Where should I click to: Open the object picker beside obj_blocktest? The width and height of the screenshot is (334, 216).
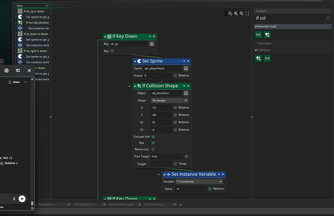(x=186, y=93)
